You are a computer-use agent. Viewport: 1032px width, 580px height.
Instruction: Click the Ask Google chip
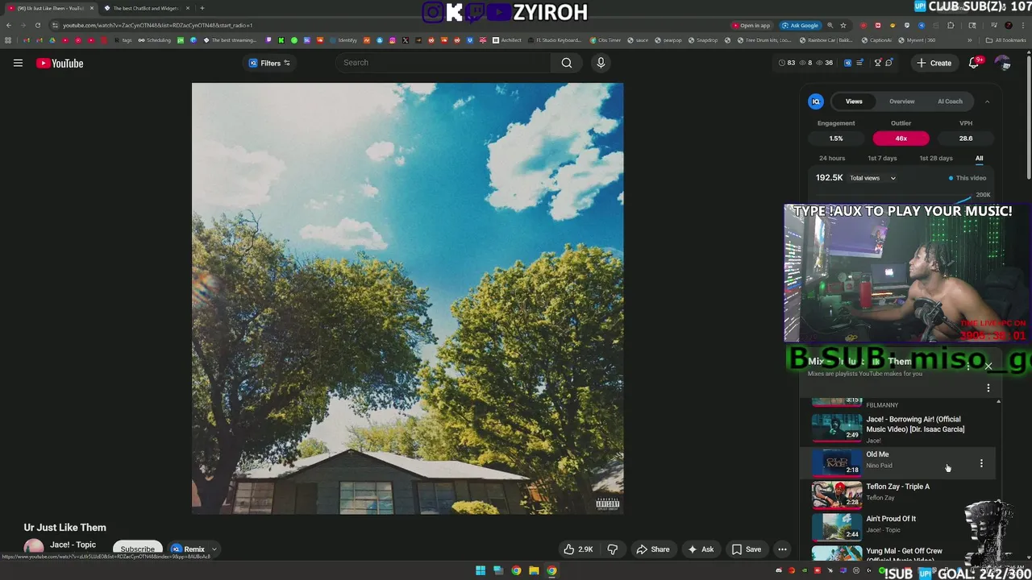point(800,25)
